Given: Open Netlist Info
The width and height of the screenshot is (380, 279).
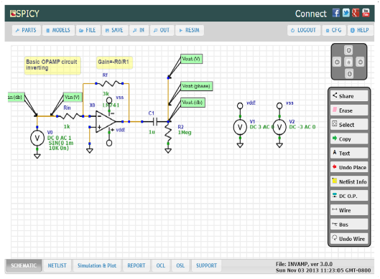Looking at the screenshot, I should [349, 181].
